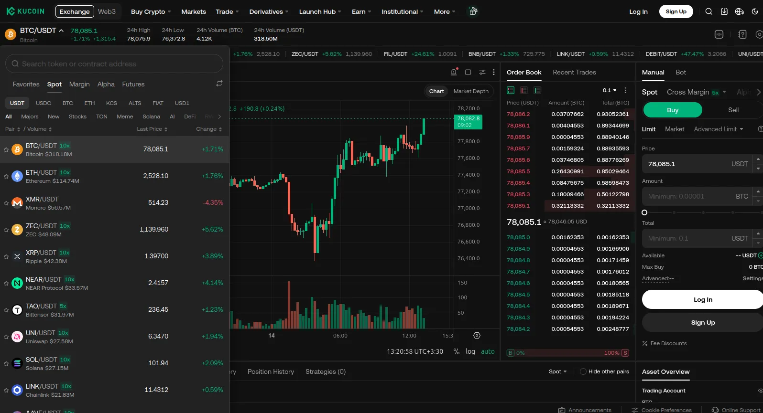
Task: Open the Advanced Limit order type dropdown
Action: pyautogui.click(x=719, y=129)
